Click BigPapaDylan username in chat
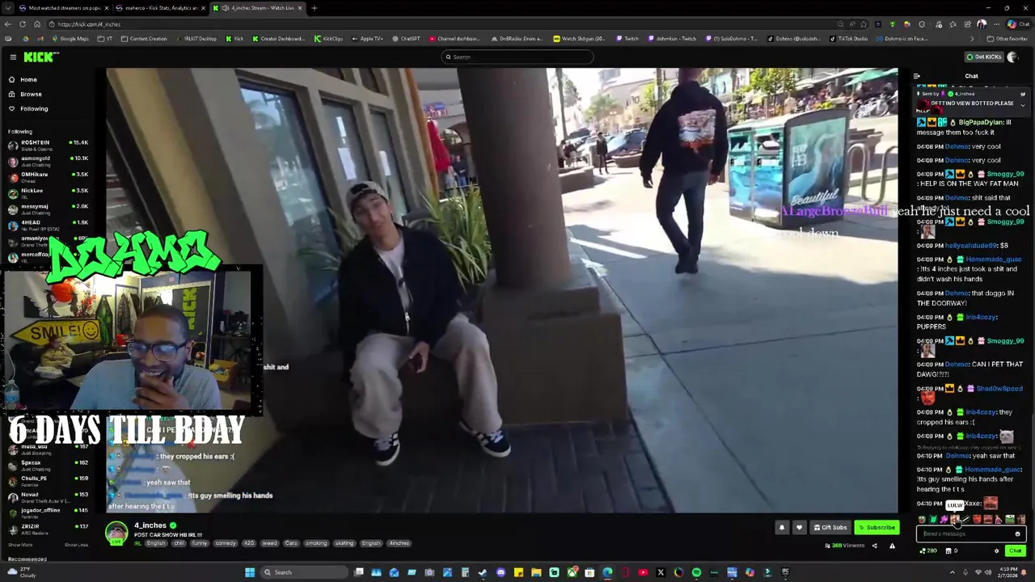Screen dimensions: 1035x582 coord(979,122)
